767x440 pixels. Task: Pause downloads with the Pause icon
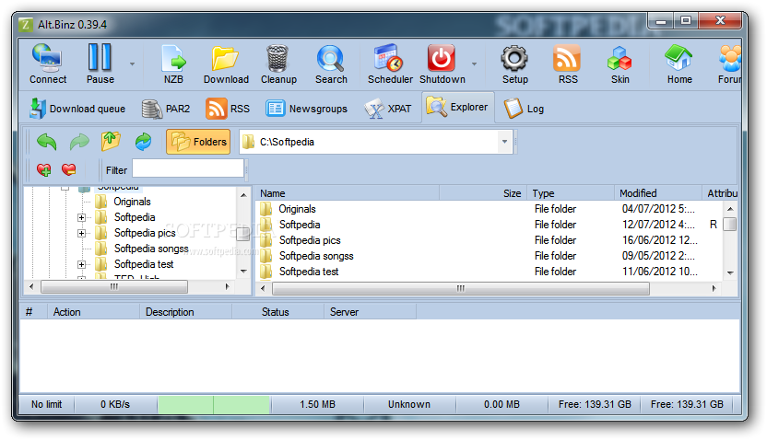pos(100,64)
